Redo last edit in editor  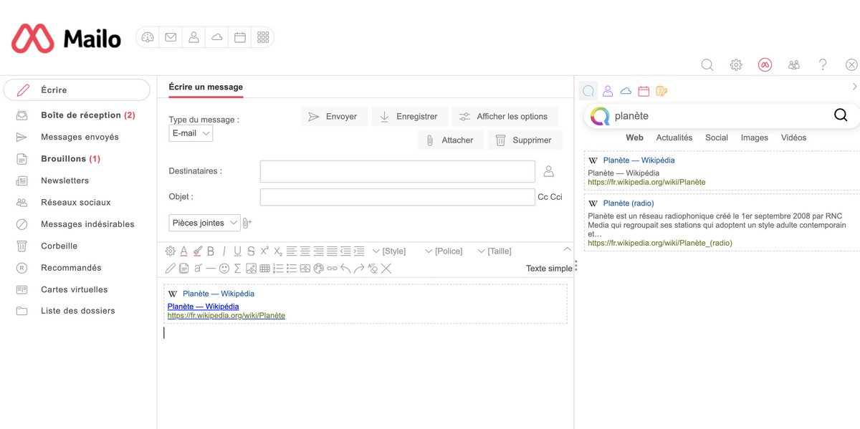359,269
